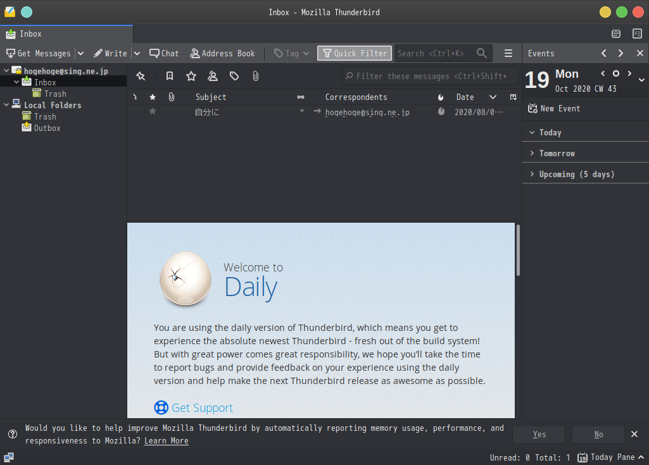Compose a new message with Write
649x465 pixels.
(x=110, y=53)
